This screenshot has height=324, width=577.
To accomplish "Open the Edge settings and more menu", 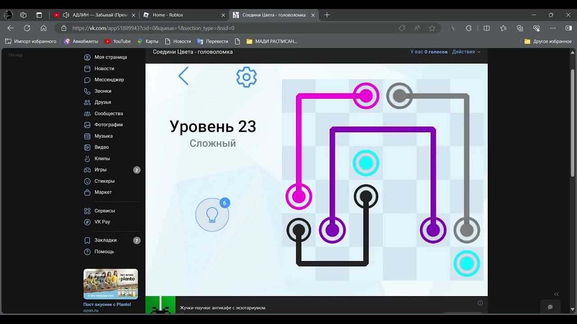I will (553, 28).
